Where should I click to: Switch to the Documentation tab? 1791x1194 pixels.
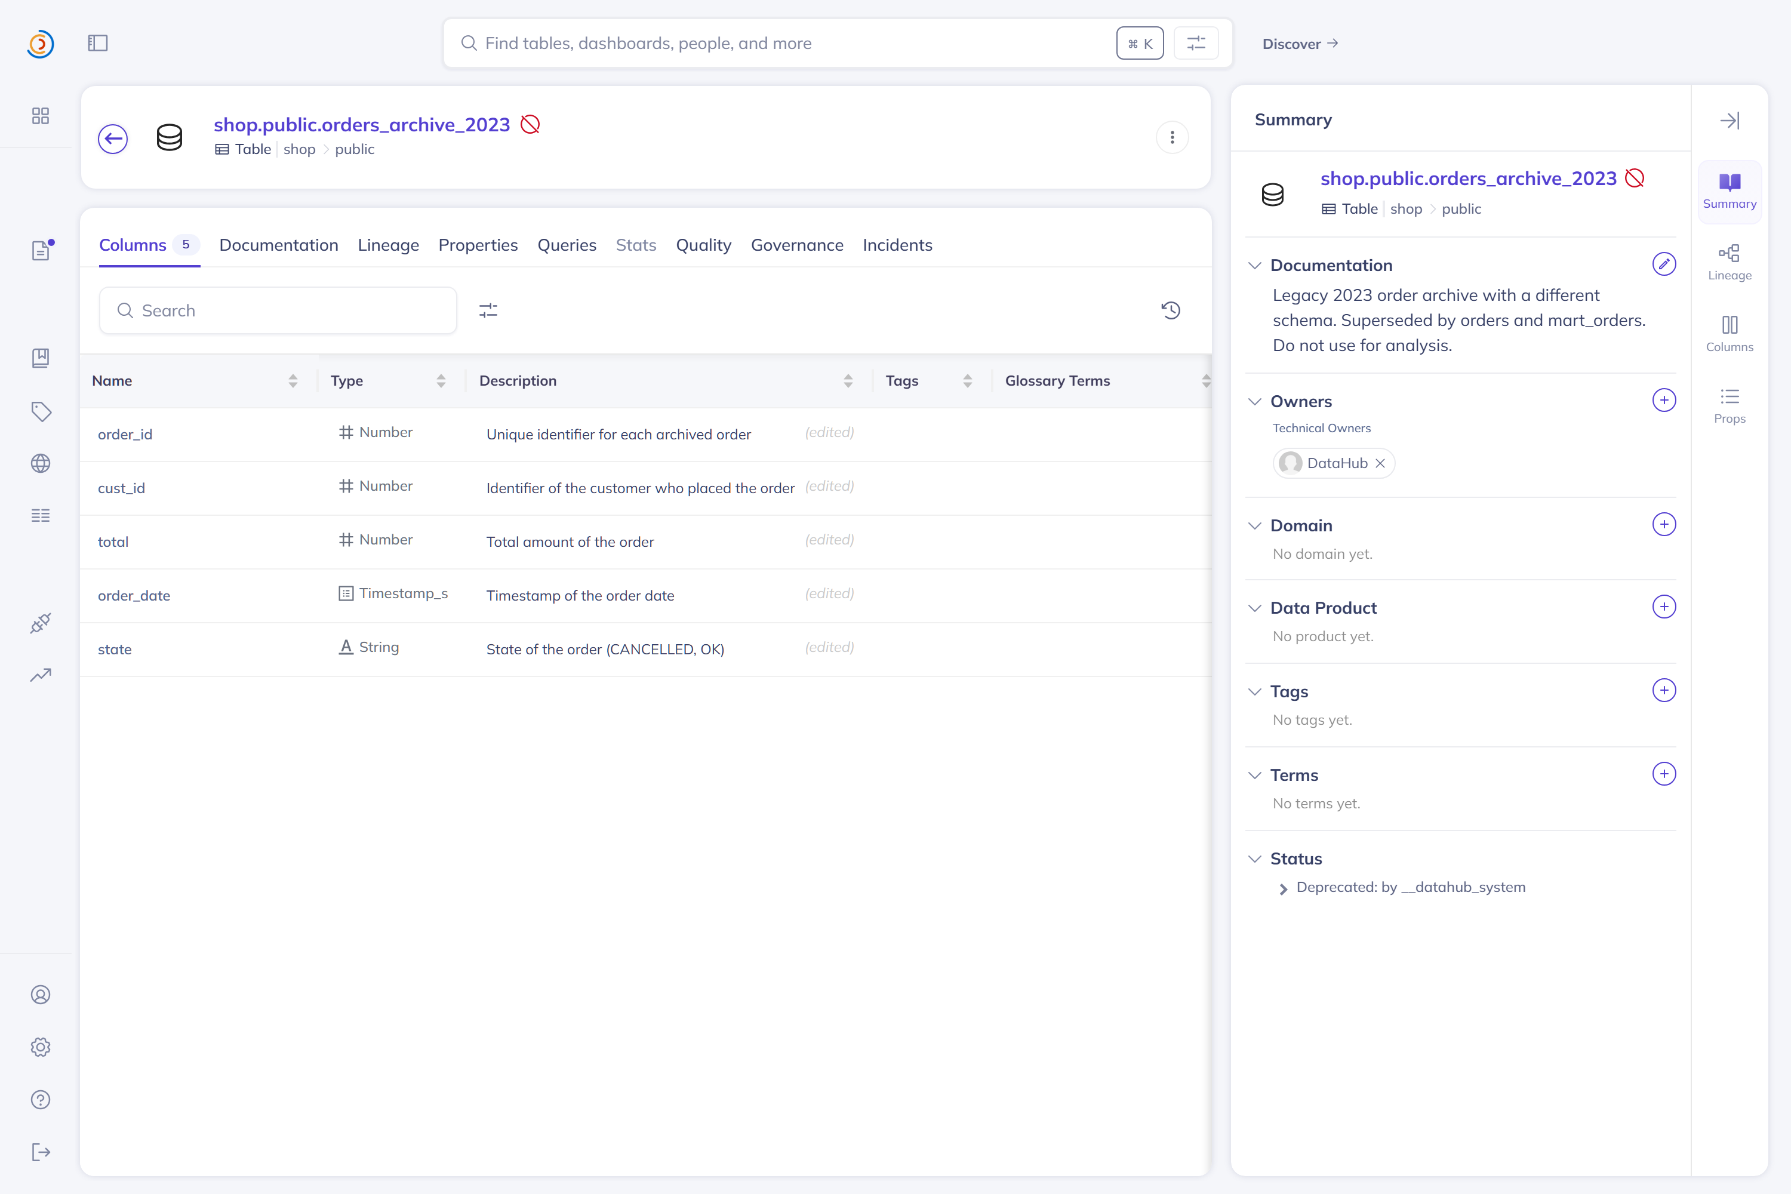click(x=279, y=245)
